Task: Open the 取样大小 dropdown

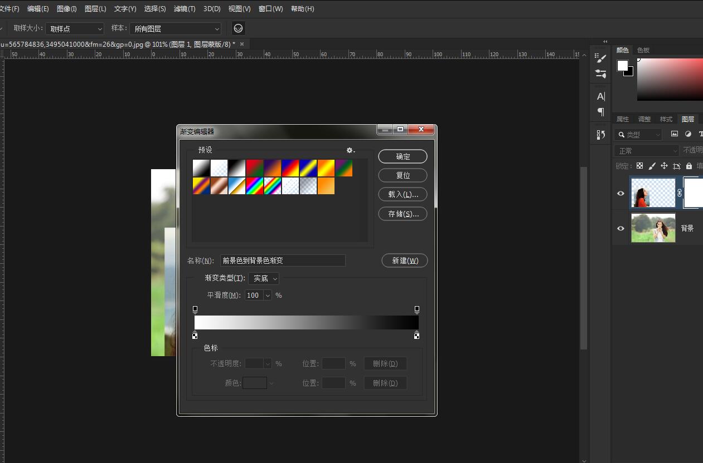Action: click(75, 28)
